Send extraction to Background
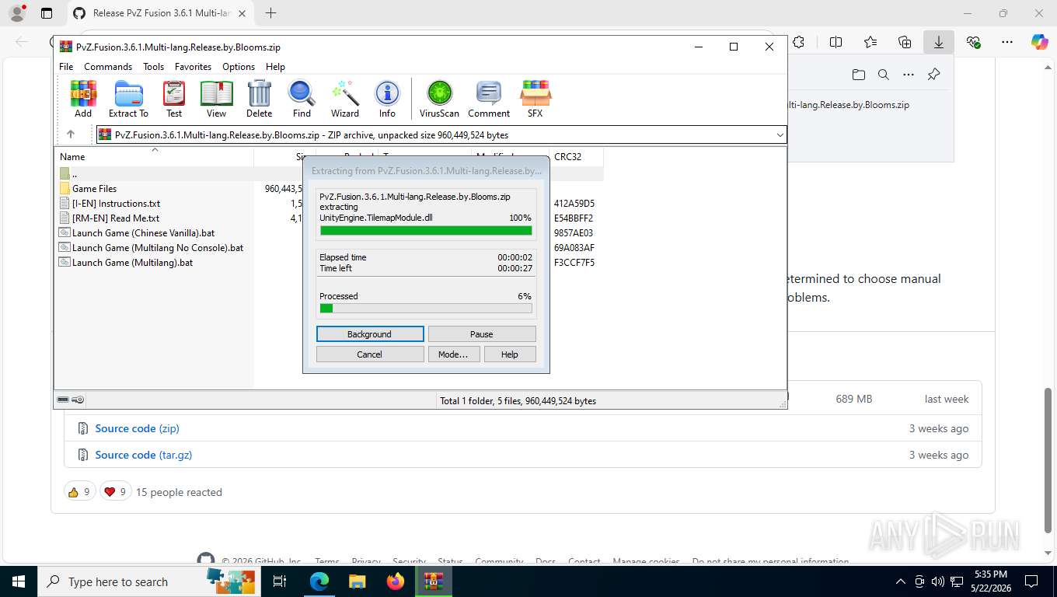 pos(370,334)
